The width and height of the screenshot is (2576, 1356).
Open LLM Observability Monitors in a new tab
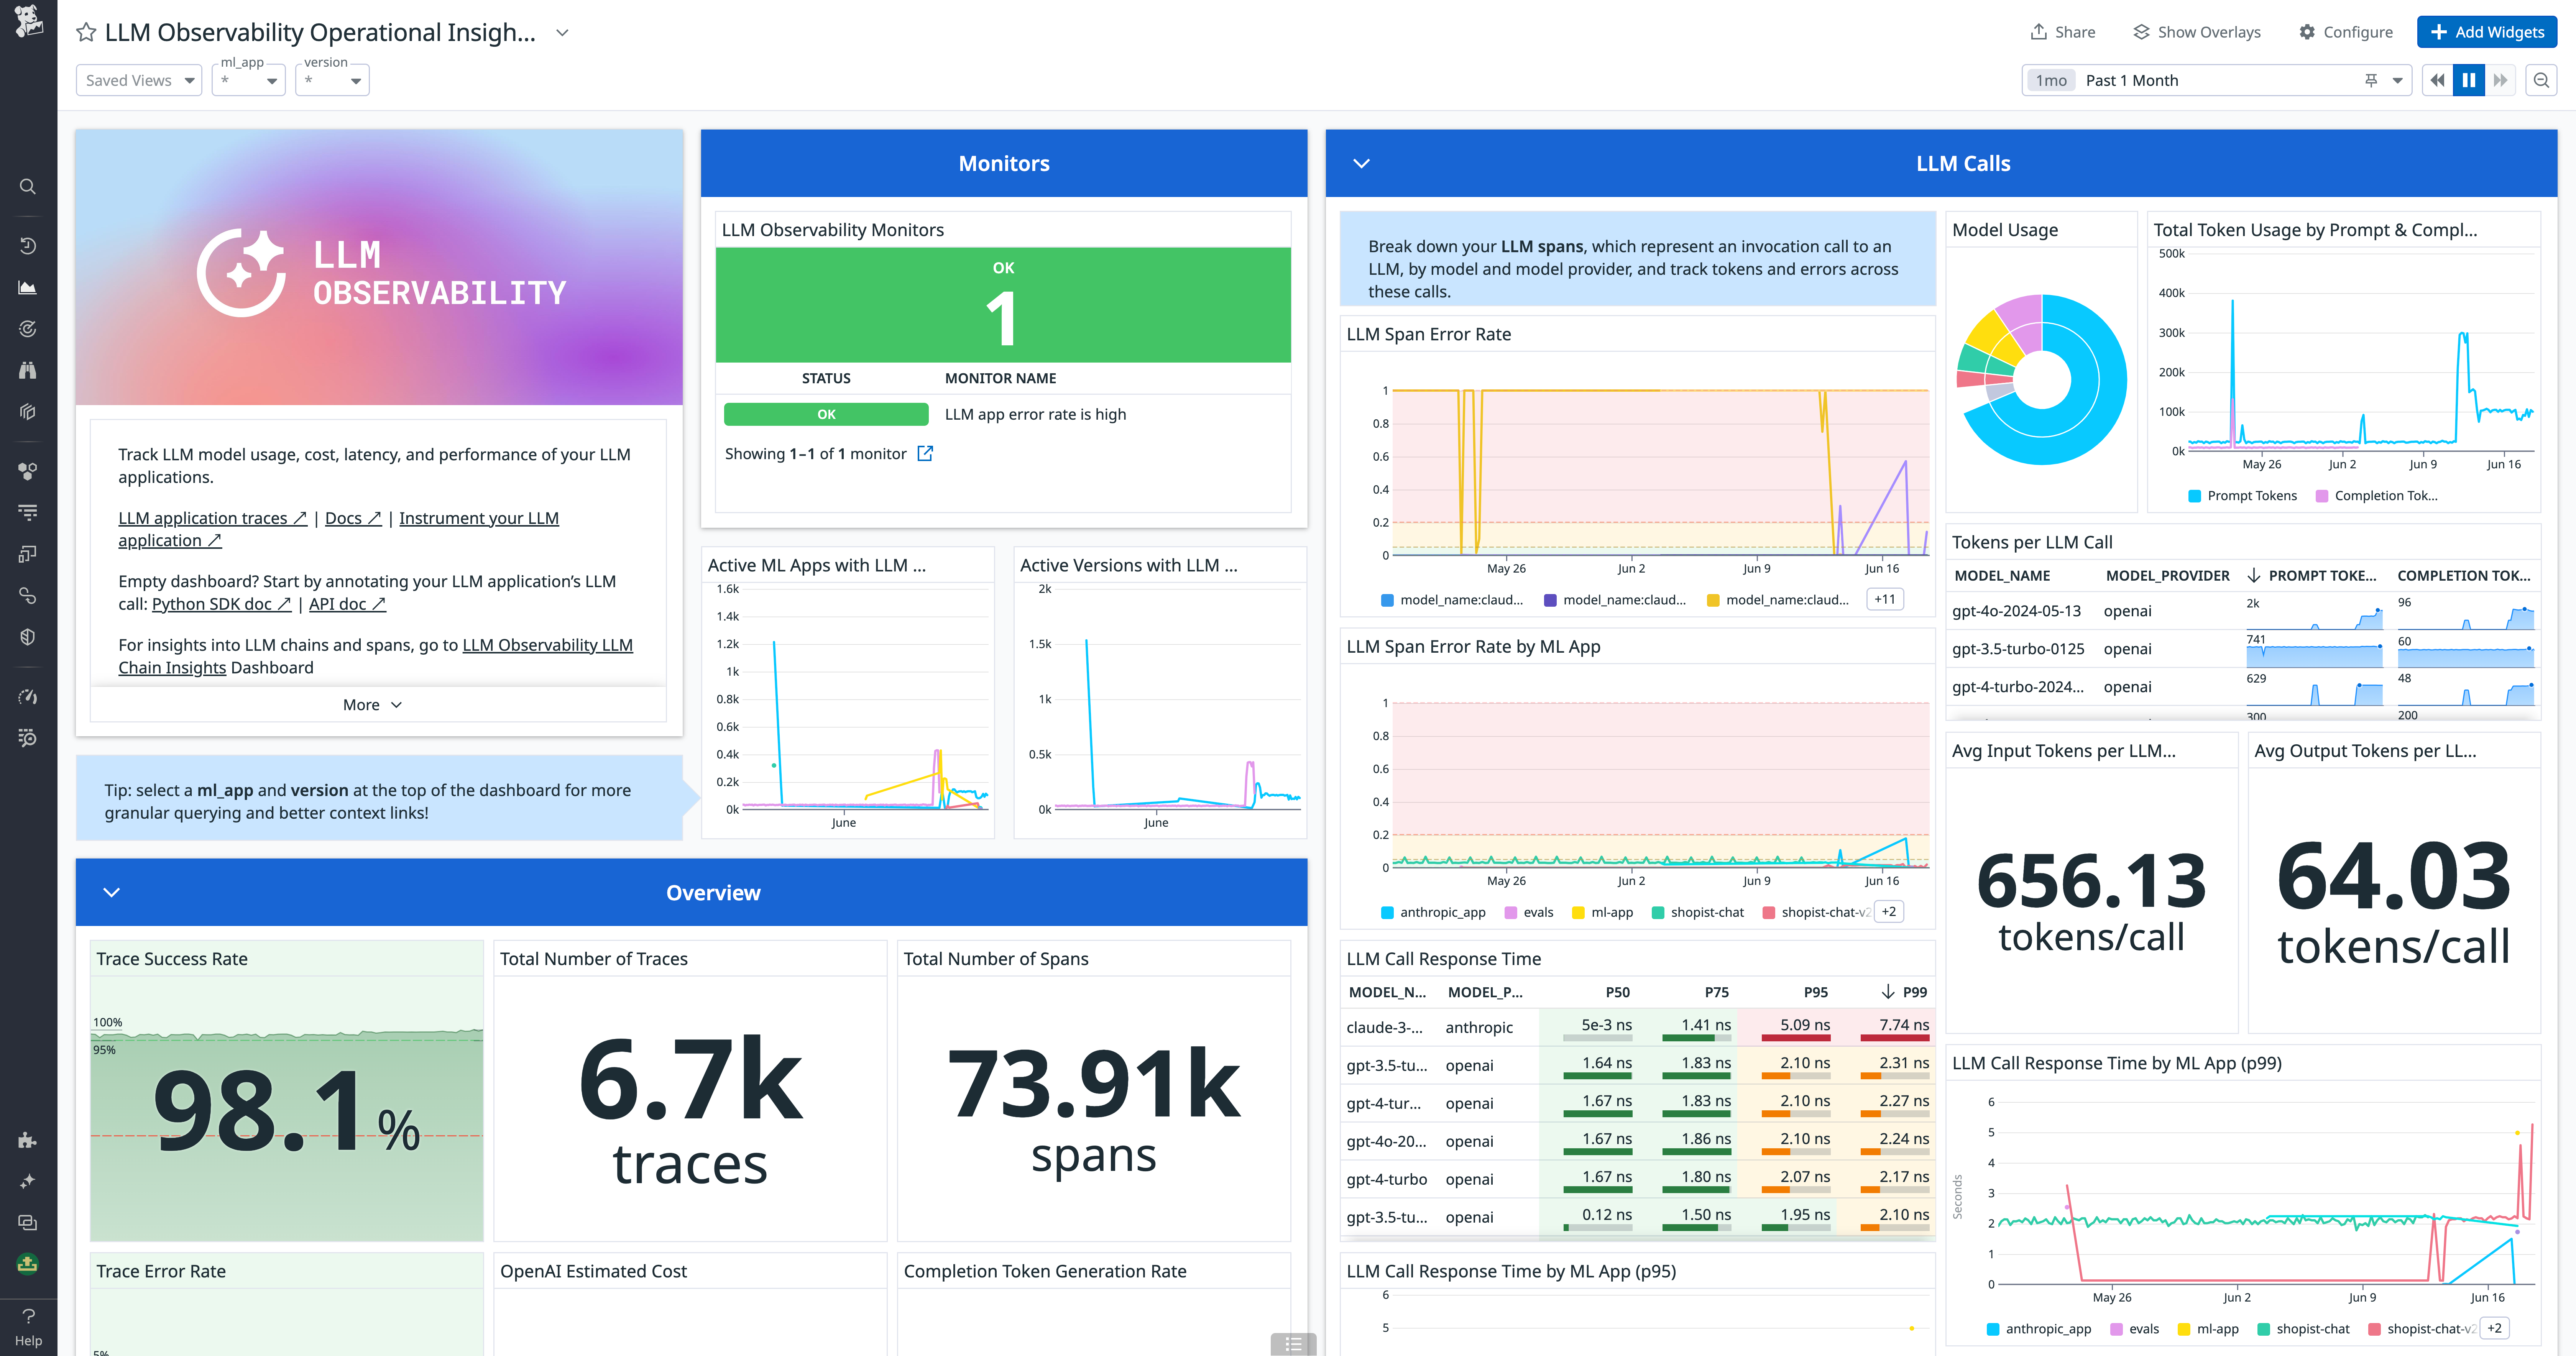925,453
